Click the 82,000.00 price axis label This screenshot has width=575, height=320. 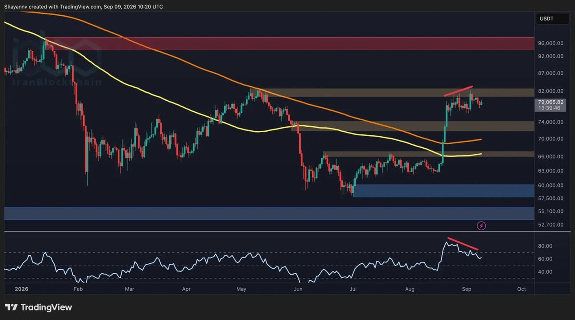[x=551, y=91]
